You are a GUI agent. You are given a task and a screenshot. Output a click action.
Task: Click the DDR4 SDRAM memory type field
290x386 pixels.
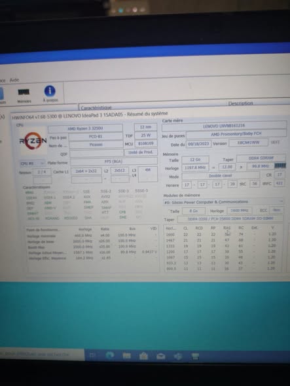[261, 158]
